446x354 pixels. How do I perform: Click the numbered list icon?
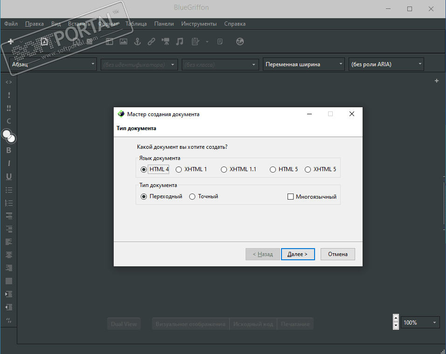coord(9,203)
